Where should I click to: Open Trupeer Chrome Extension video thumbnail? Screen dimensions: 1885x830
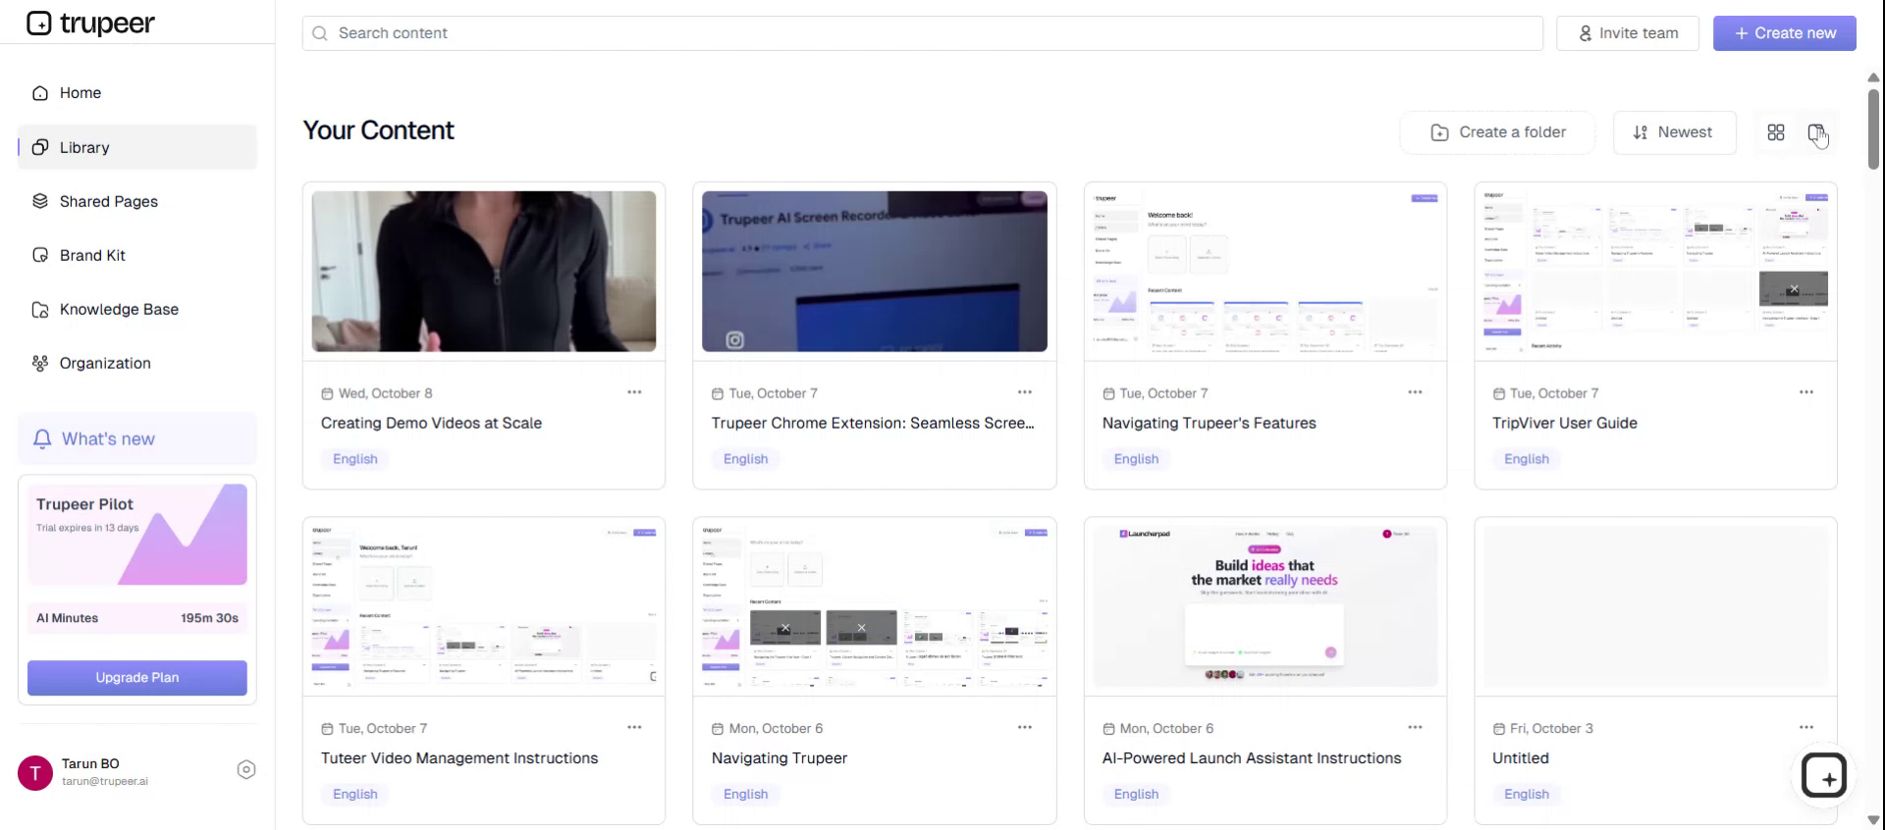coord(875,272)
